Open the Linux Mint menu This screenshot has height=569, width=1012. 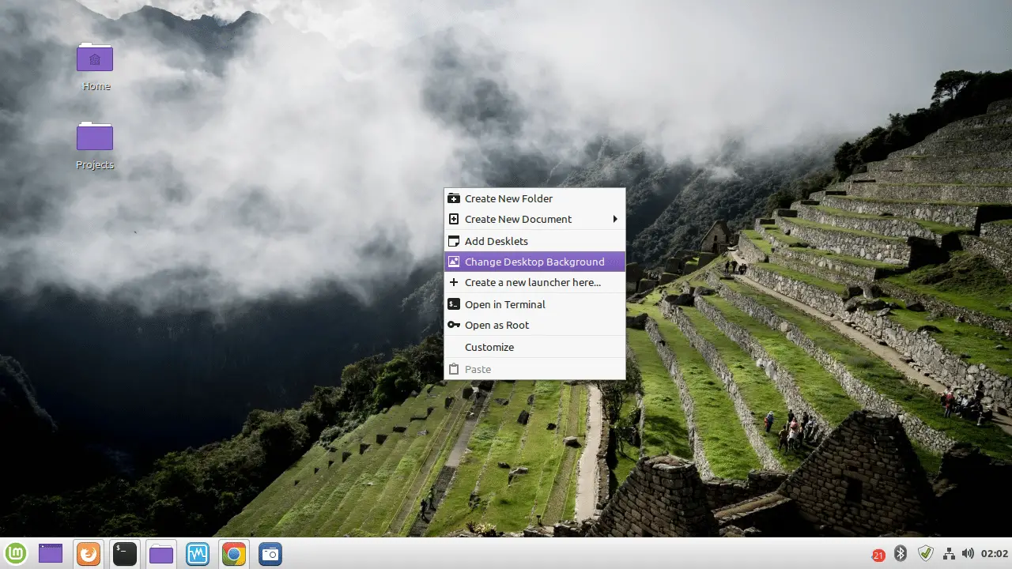(16, 553)
